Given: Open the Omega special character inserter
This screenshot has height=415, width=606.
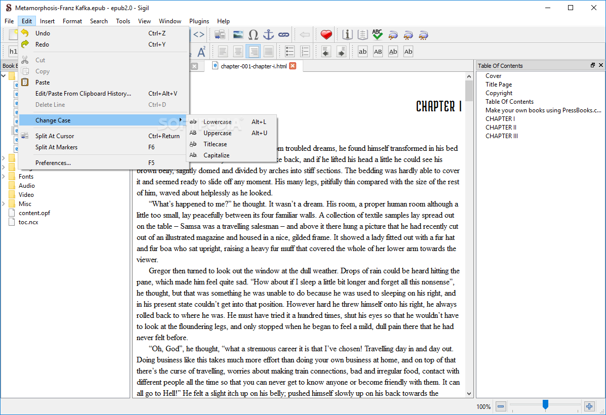Looking at the screenshot, I should [253, 35].
